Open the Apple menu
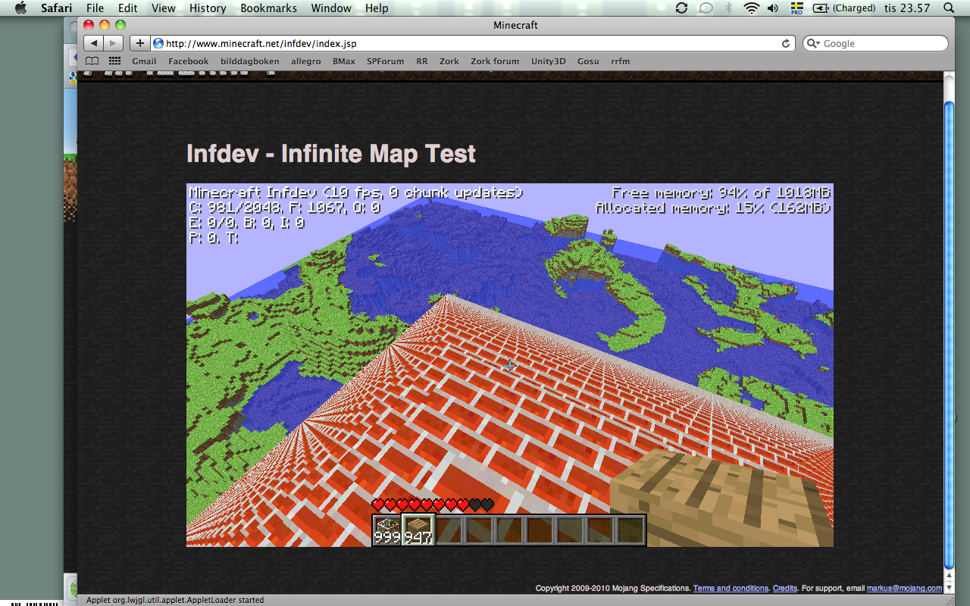 click(20, 8)
